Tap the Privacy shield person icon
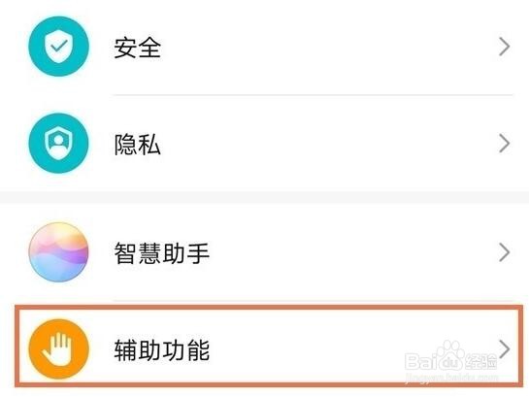The height and width of the screenshot is (397, 529). (58, 144)
